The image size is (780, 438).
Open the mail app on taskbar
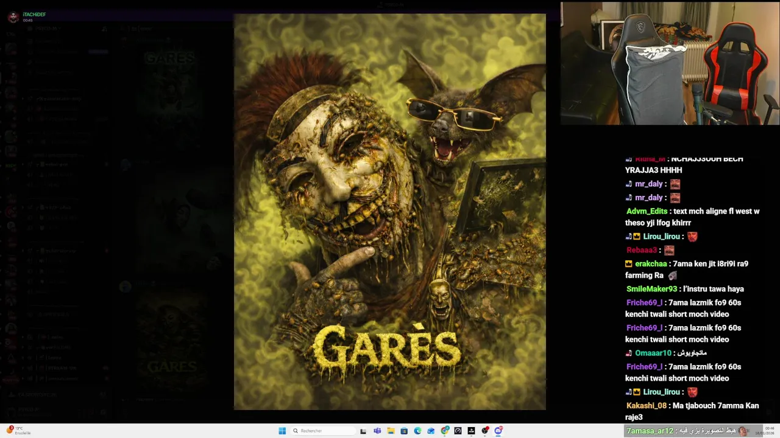pyautogui.click(x=431, y=431)
